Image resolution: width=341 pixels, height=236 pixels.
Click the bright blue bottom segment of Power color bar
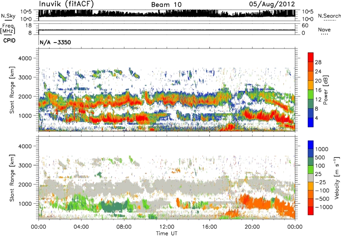click(311, 123)
